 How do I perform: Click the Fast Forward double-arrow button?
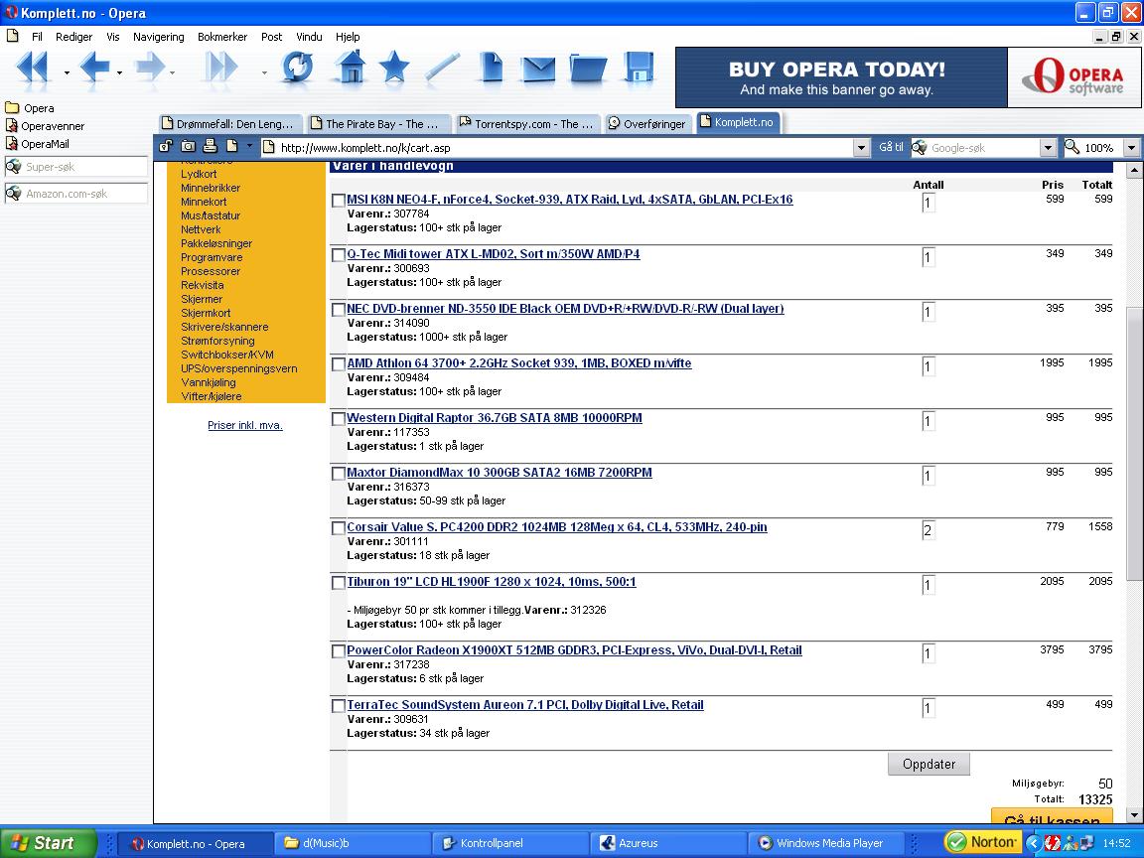pyautogui.click(x=221, y=68)
